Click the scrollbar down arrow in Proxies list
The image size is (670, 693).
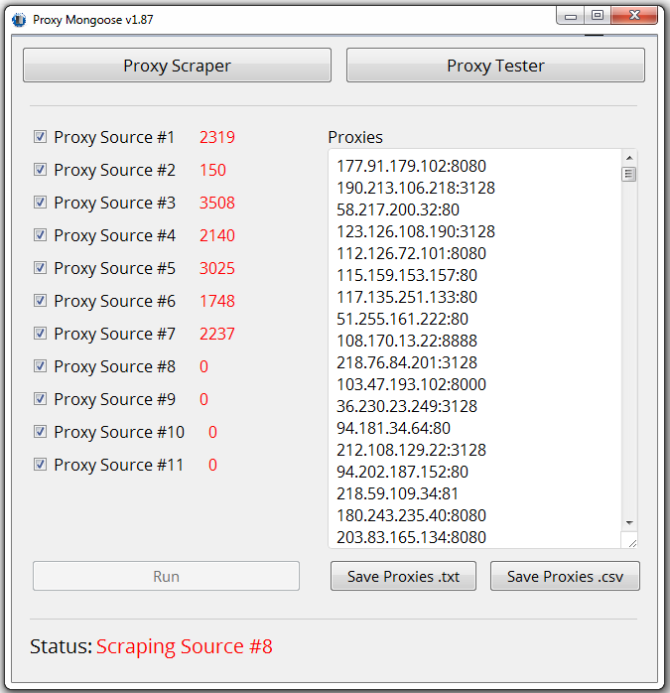pos(629,523)
